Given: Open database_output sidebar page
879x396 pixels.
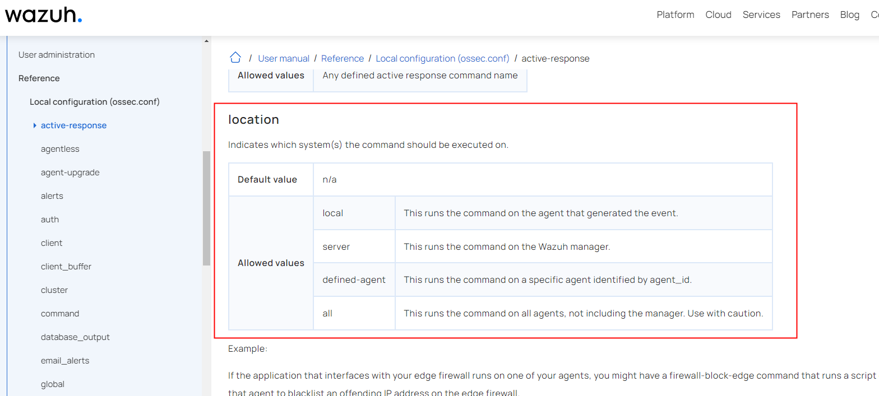Looking at the screenshot, I should tap(75, 337).
